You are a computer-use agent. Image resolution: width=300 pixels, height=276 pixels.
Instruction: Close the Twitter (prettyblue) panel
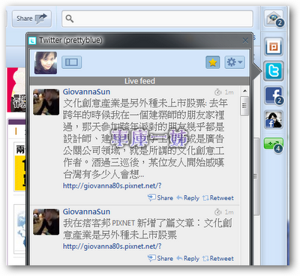pyautogui.click(x=245, y=40)
